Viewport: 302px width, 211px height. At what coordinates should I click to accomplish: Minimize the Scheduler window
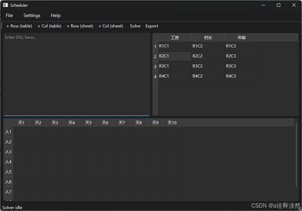pyautogui.click(x=263, y=5)
